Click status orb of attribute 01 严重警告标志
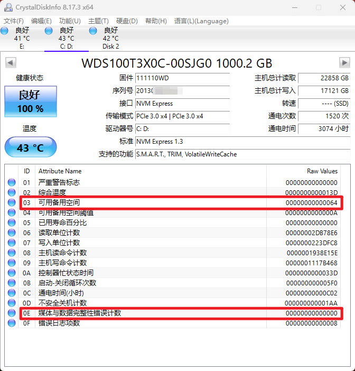This screenshot has height=371, width=355. coord(12,182)
